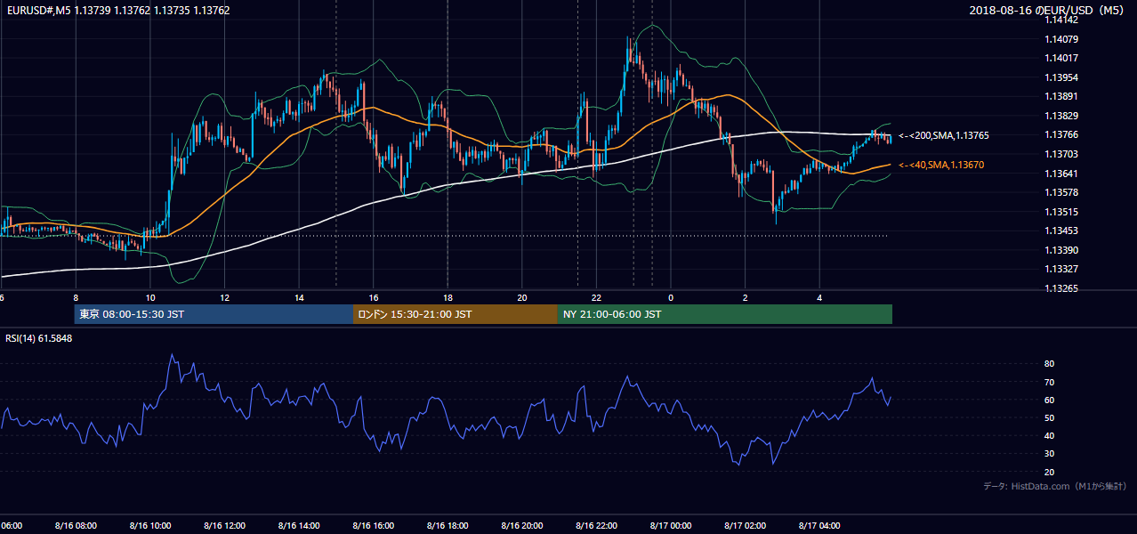Image resolution: width=1137 pixels, height=534 pixels.
Task: Click the 8/17 04:00 time axis label
Action: tap(820, 526)
